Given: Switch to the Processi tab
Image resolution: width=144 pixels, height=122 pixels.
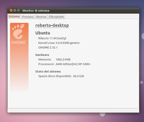Looking at the screenshot, I should click(x=28, y=17).
